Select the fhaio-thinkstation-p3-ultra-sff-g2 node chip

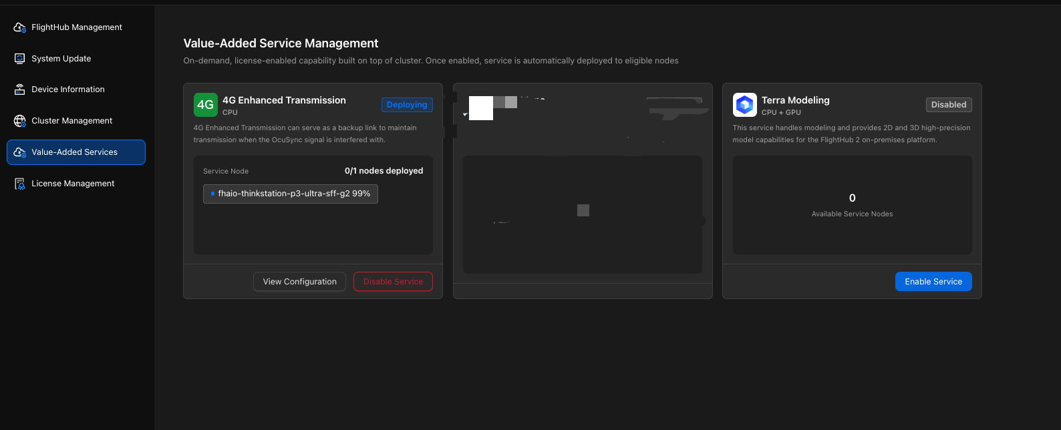point(291,194)
